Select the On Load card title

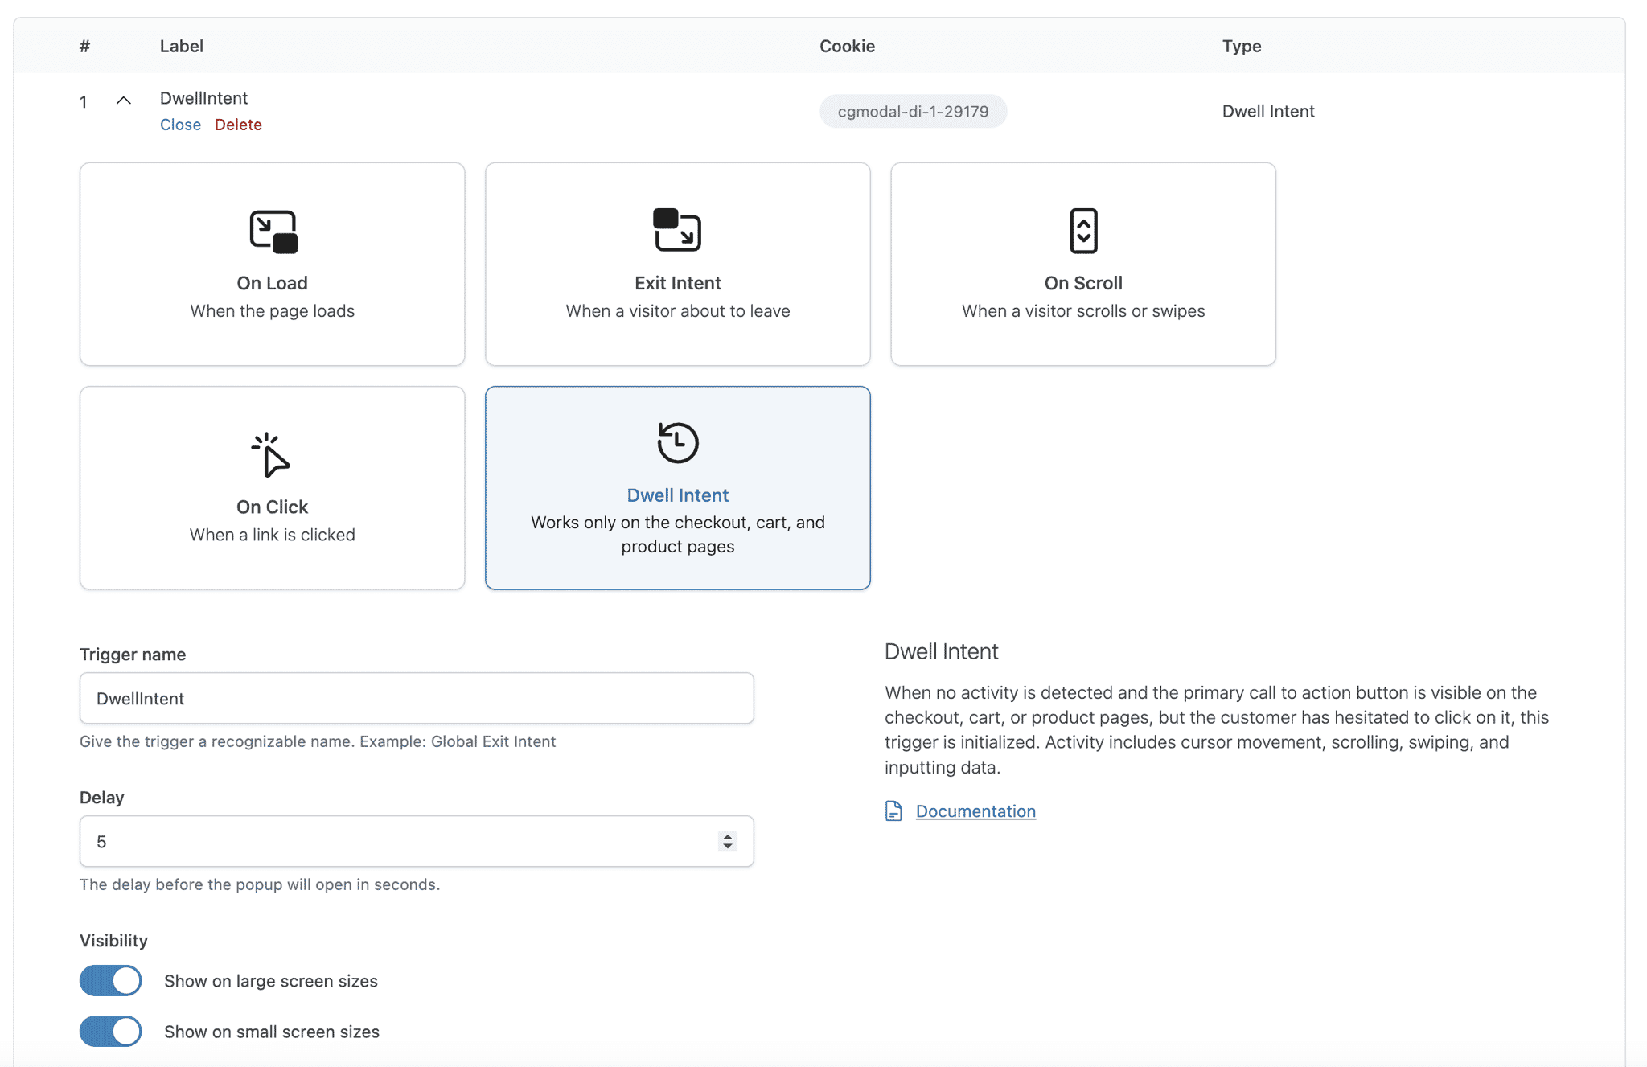click(x=272, y=283)
